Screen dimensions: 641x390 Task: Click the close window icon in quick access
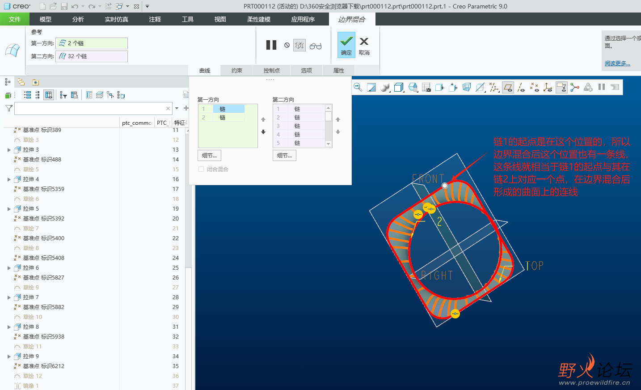point(136,6)
